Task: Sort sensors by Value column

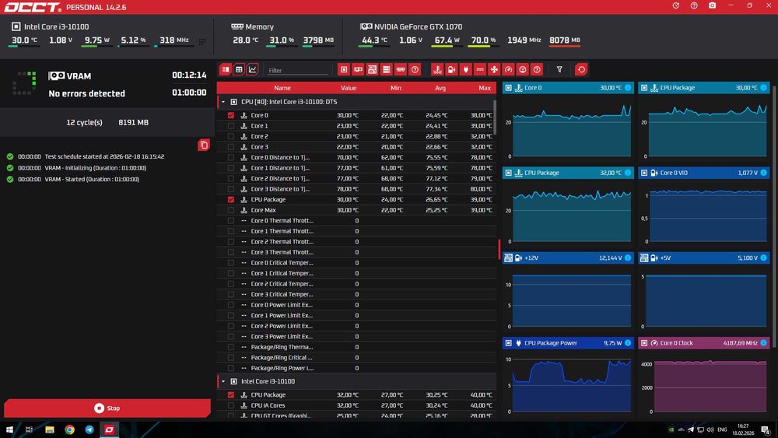Action: click(x=349, y=88)
